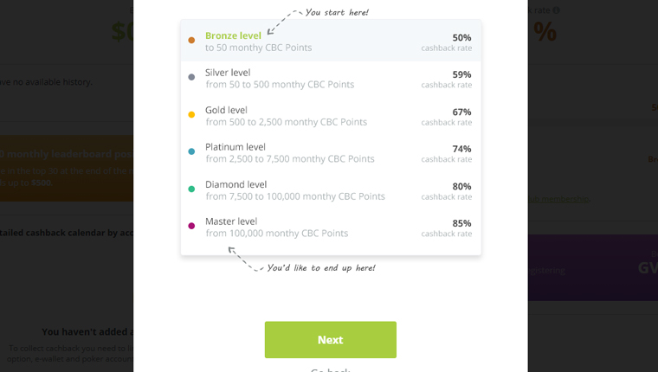Viewport: 658px width, 372px height.
Task: Click the yellow Gold level dot
Action: point(191,114)
